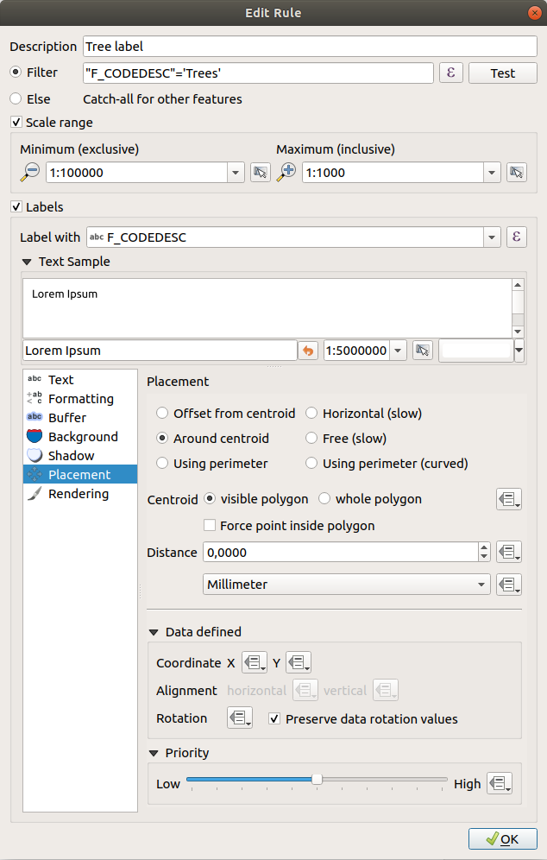
Task: Confirm the rule with OK
Action: click(503, 838)
